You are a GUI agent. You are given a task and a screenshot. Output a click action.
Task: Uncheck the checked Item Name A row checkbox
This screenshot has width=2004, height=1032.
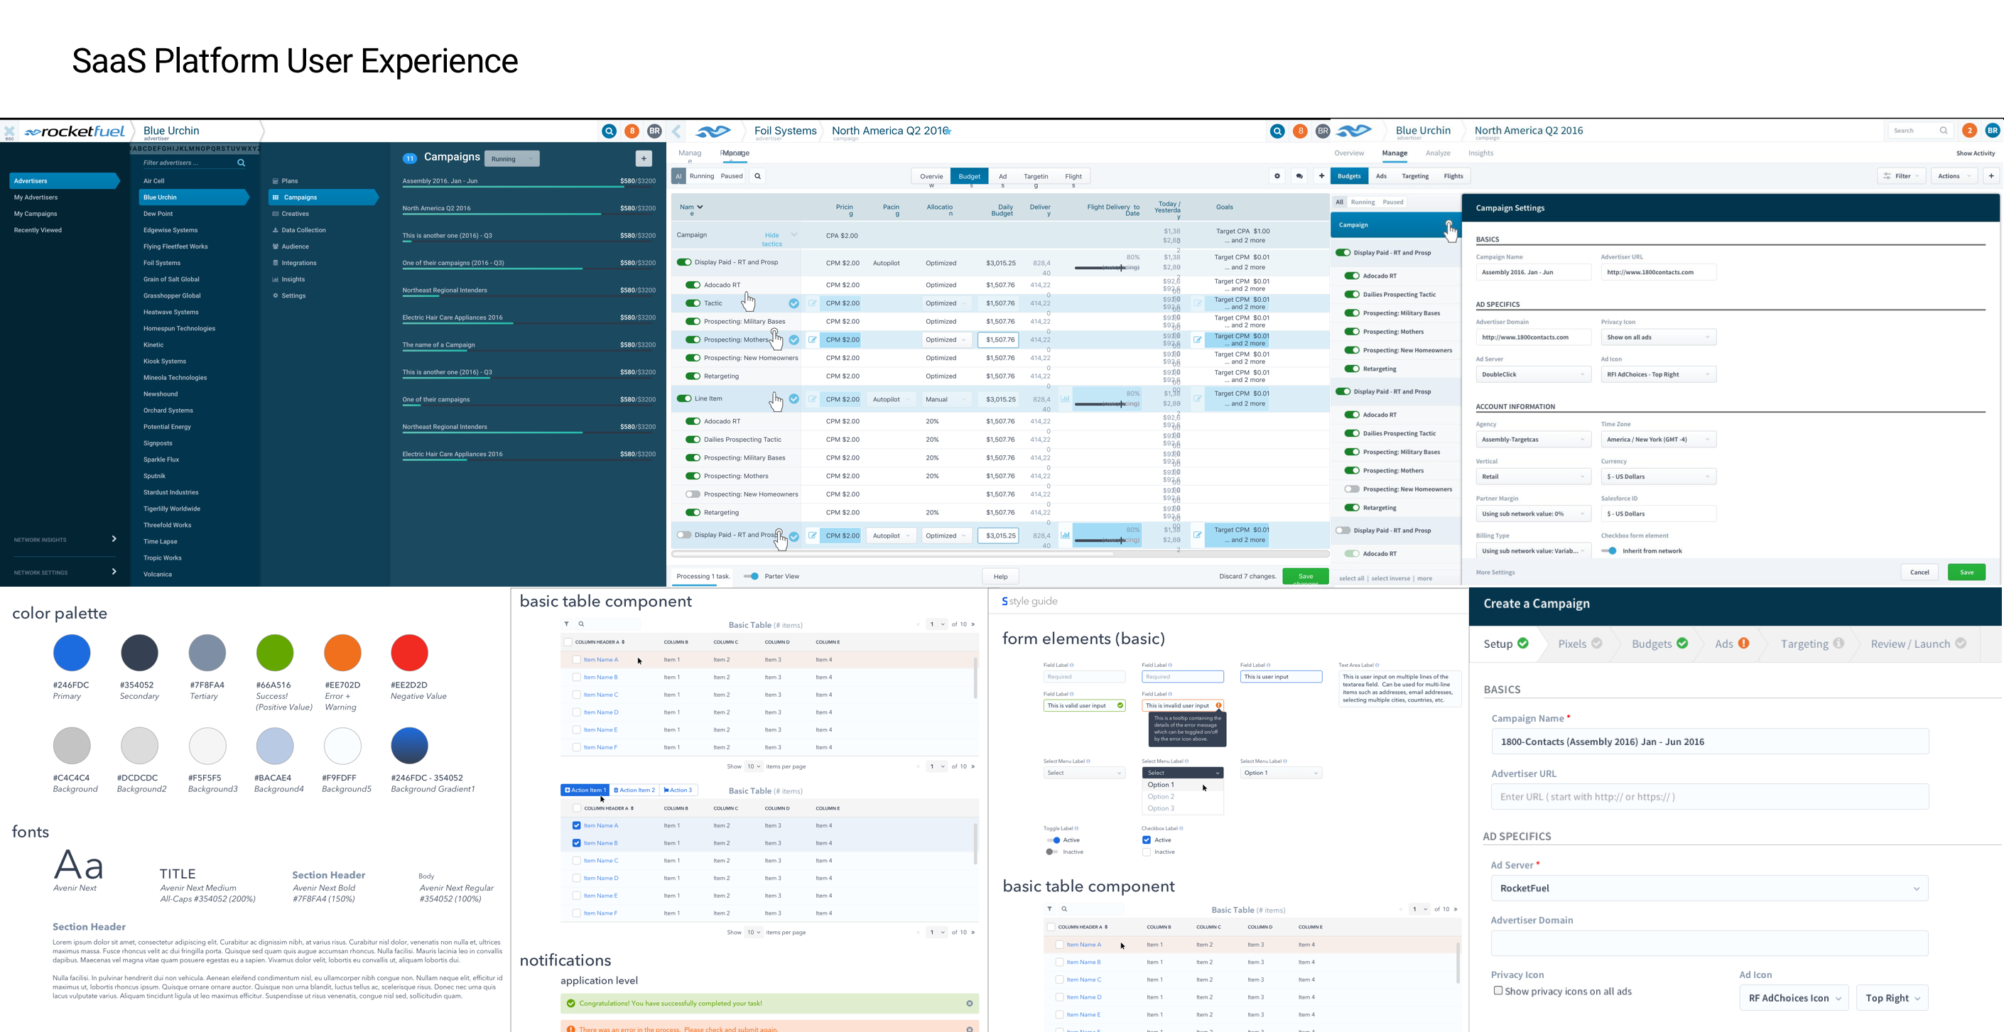click(576, 825)
